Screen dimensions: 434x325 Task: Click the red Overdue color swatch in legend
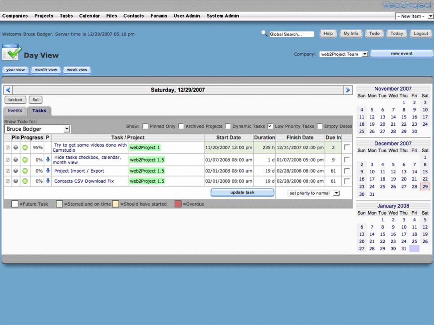pos(178,204)
